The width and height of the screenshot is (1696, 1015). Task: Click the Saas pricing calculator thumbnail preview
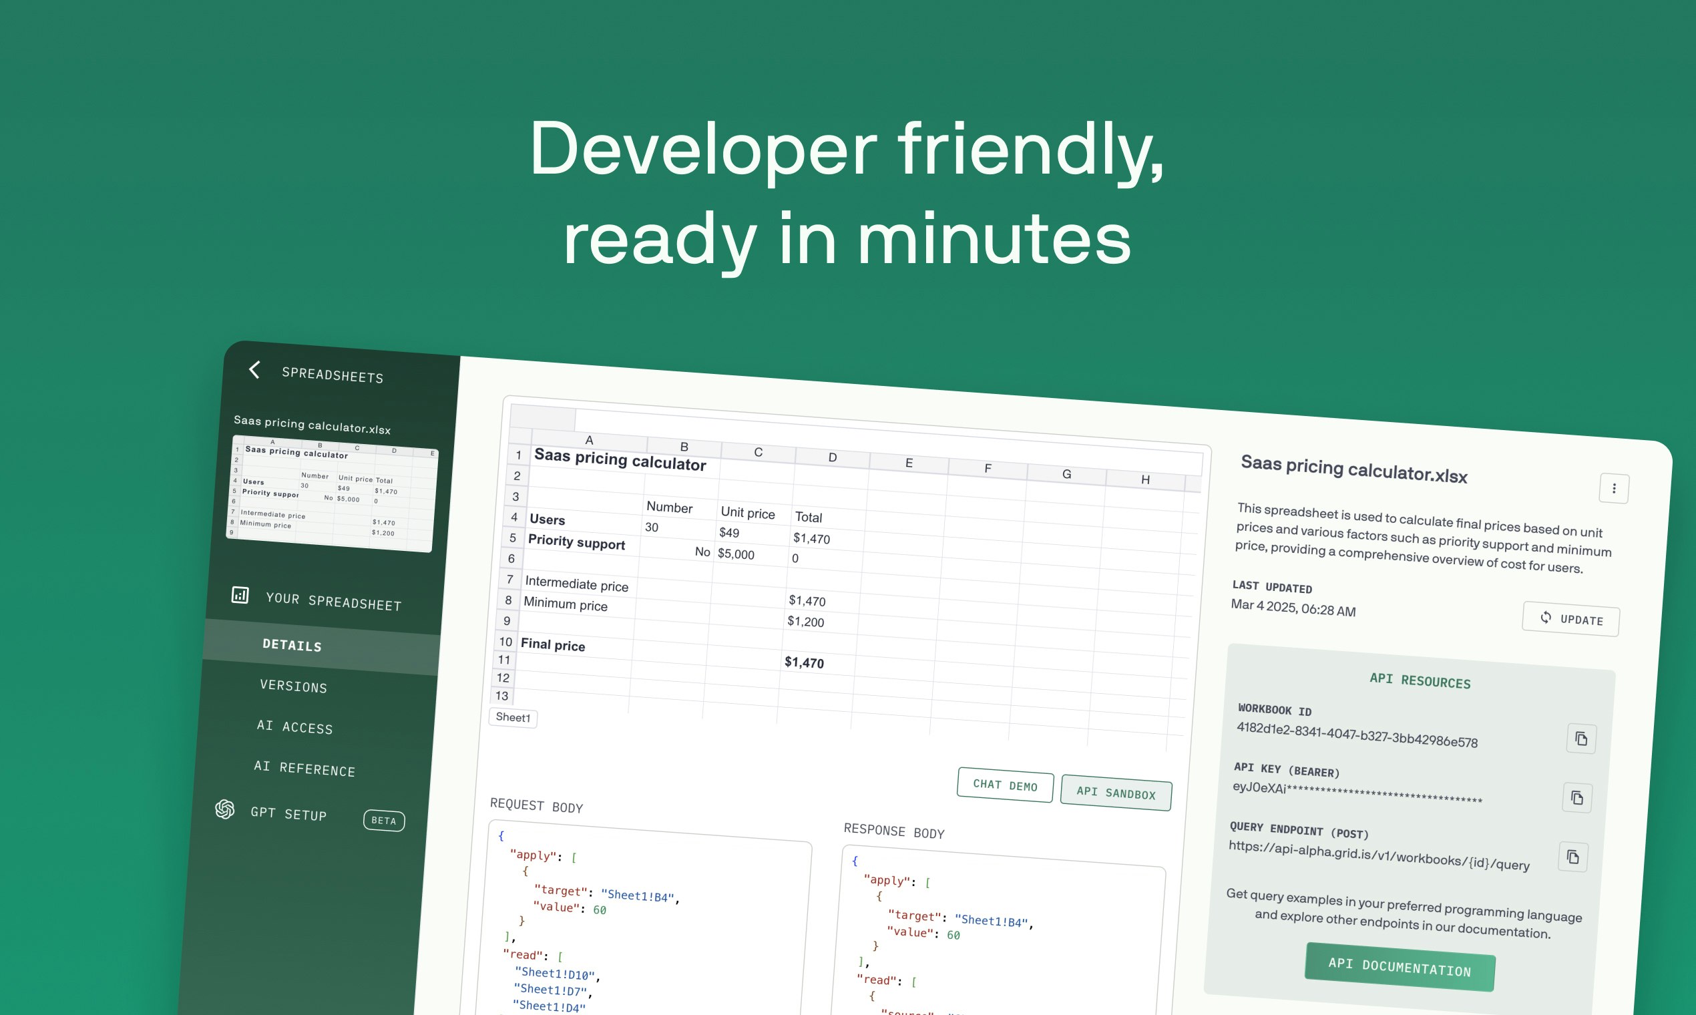333,494
